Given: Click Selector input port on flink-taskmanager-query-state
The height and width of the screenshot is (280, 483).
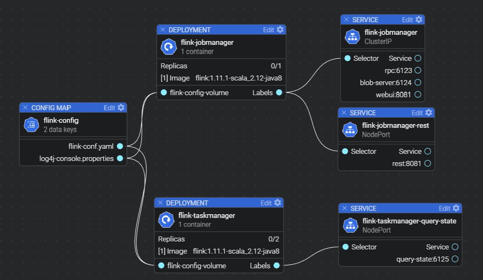Looking at the screenshot, I should (x=345, y=247).
